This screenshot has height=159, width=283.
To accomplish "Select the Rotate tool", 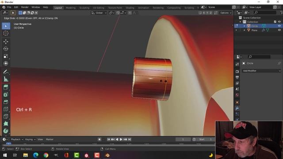I will point(6,49).
